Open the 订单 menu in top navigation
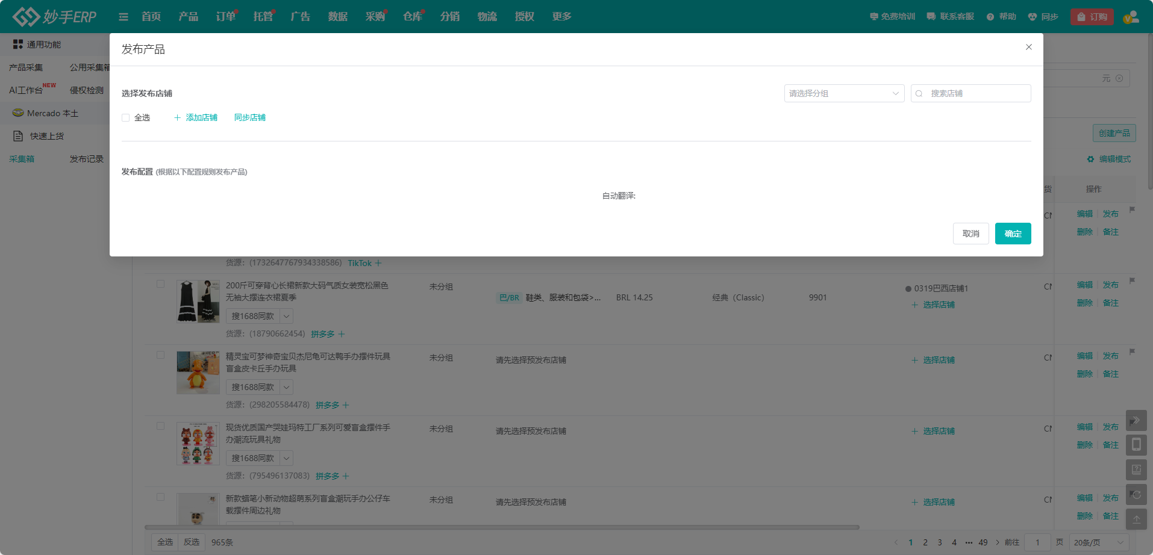 click(226, 16)
